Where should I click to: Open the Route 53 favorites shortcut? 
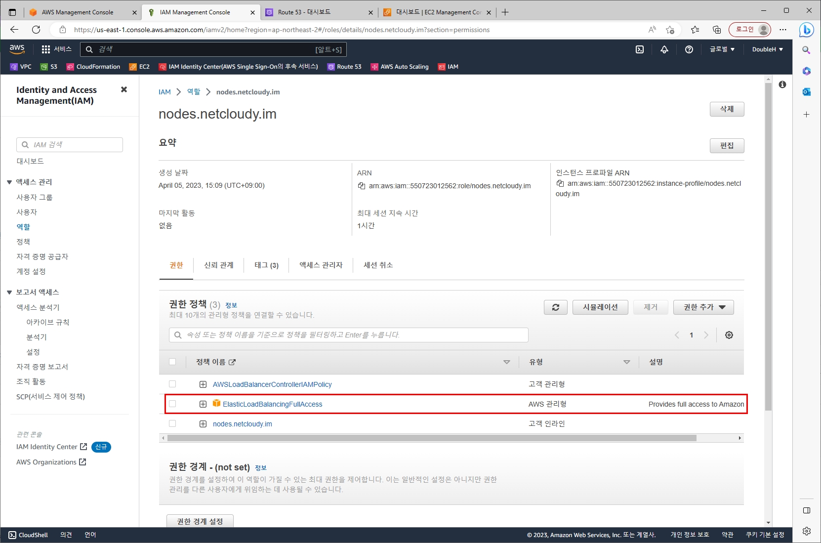pyautogui.click(x=344, y=67)
